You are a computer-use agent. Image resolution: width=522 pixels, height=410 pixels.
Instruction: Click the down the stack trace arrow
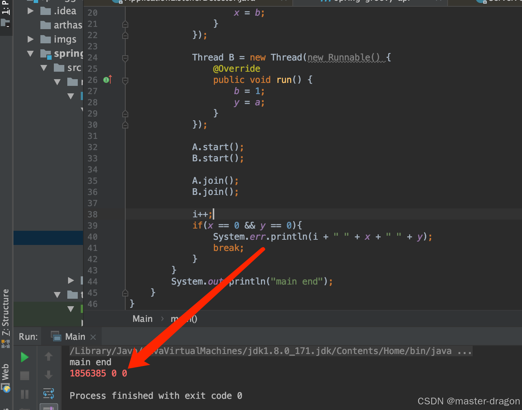(x=49, y=375)
